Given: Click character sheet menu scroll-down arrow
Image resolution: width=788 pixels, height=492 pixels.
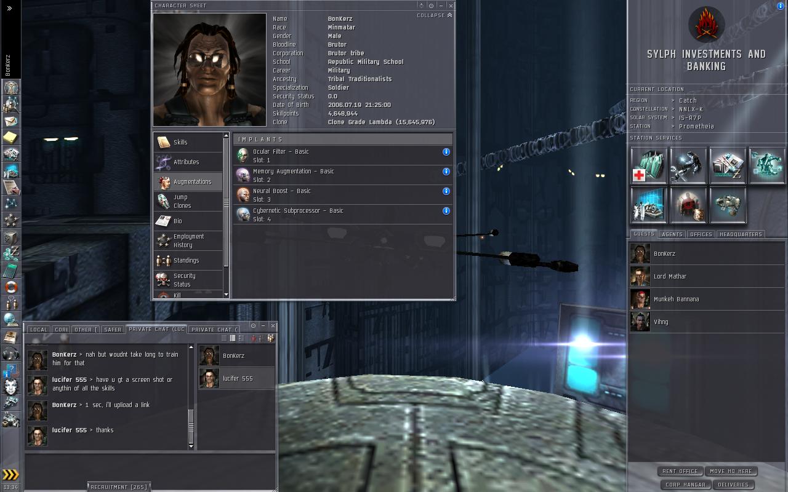Looking at the screenshot, I should point(226,295).
